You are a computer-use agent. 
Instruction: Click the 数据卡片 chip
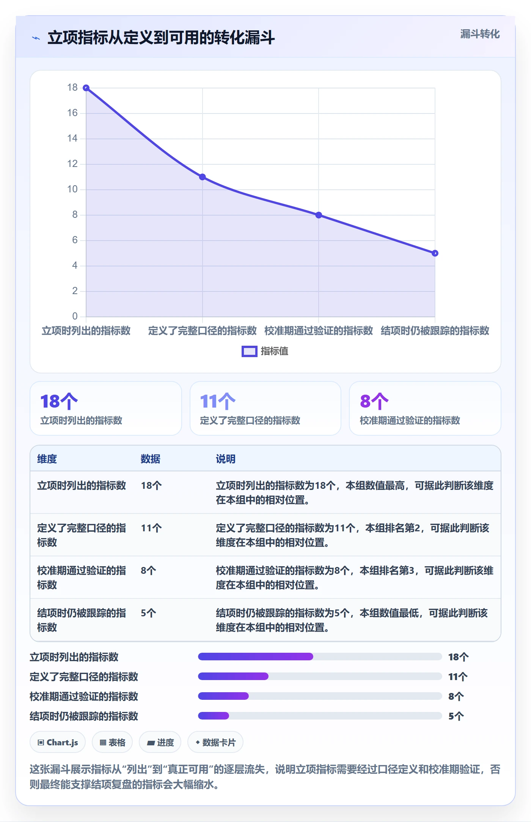tap(215, 742)
